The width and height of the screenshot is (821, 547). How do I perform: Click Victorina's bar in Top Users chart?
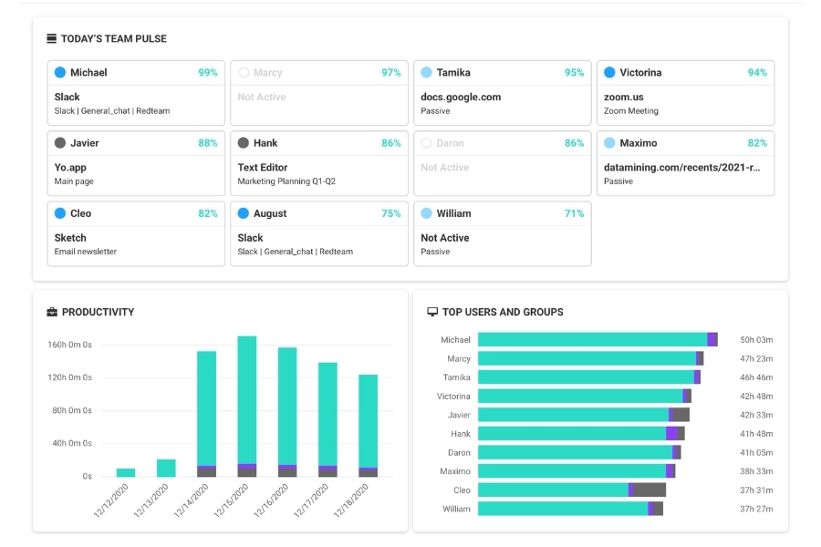coord(585,397)
